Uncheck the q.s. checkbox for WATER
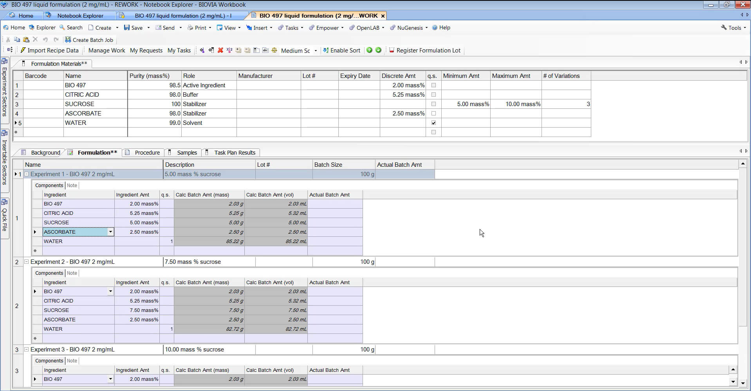 (x=433, y=123)
